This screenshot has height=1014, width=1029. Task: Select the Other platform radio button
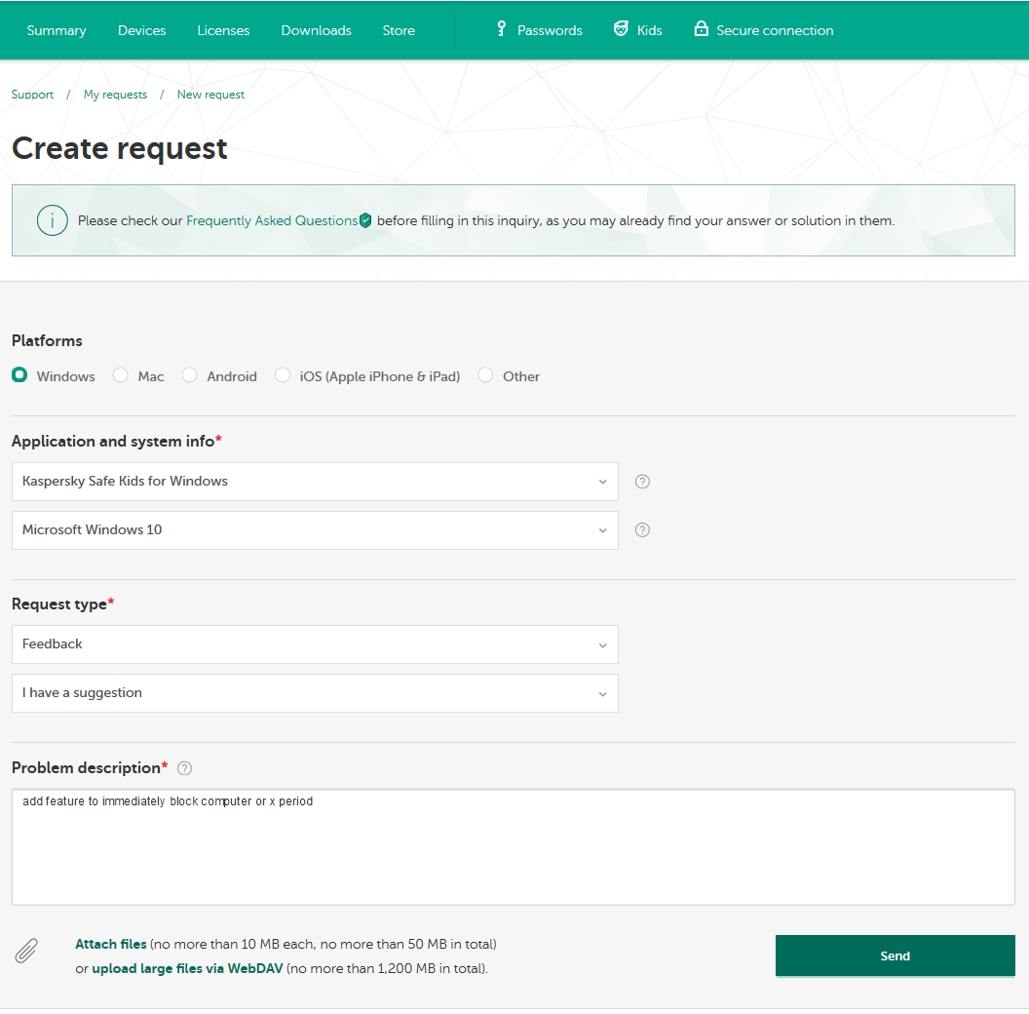(x=485, y=375)
